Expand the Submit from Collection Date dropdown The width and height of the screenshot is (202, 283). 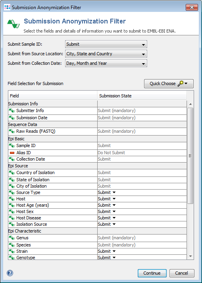[106, 63]
